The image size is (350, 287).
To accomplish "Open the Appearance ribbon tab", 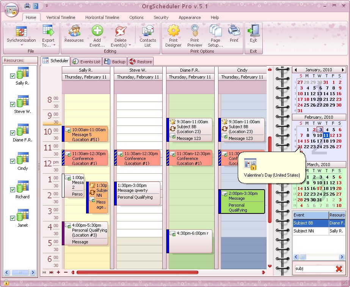I will pyautogui.click(x=190, y=17).
